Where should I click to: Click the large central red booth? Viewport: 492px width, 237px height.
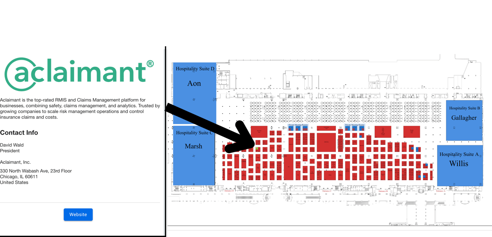click(326, 142)
